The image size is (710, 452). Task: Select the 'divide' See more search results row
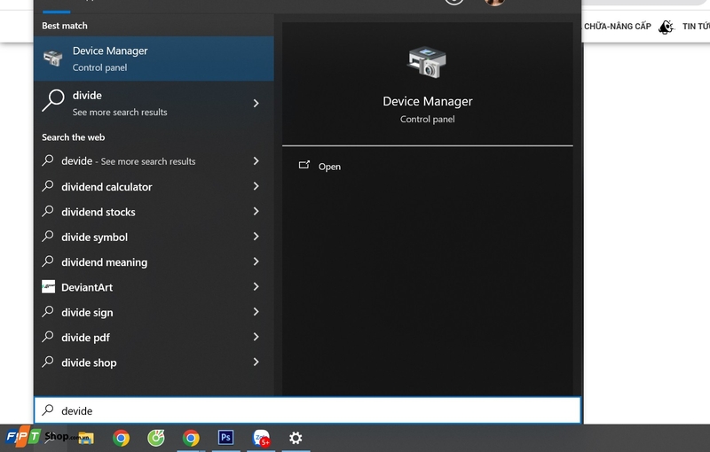[x=154, y=104]
